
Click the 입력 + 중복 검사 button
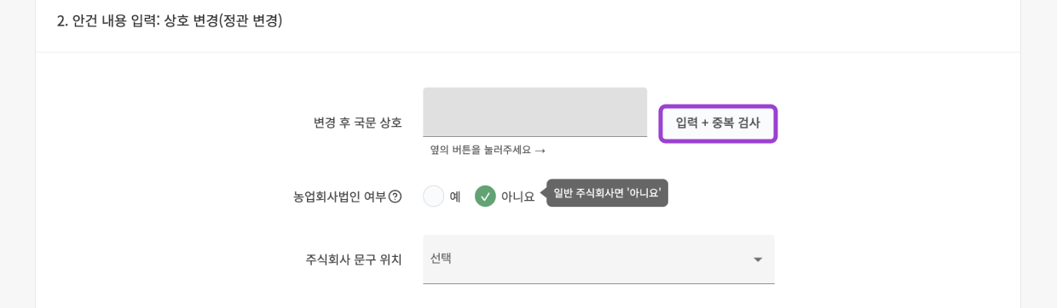[x=718, y=123]
